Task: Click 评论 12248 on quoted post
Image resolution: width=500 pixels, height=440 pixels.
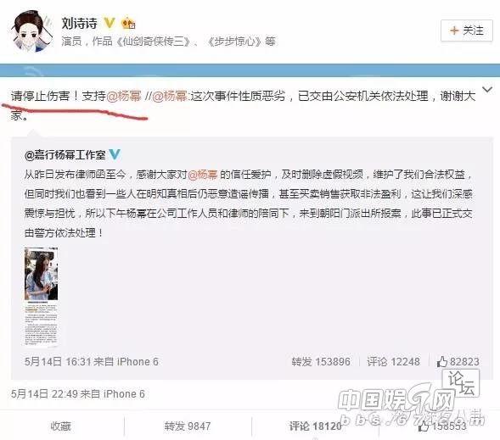Action: click(393, 362)
